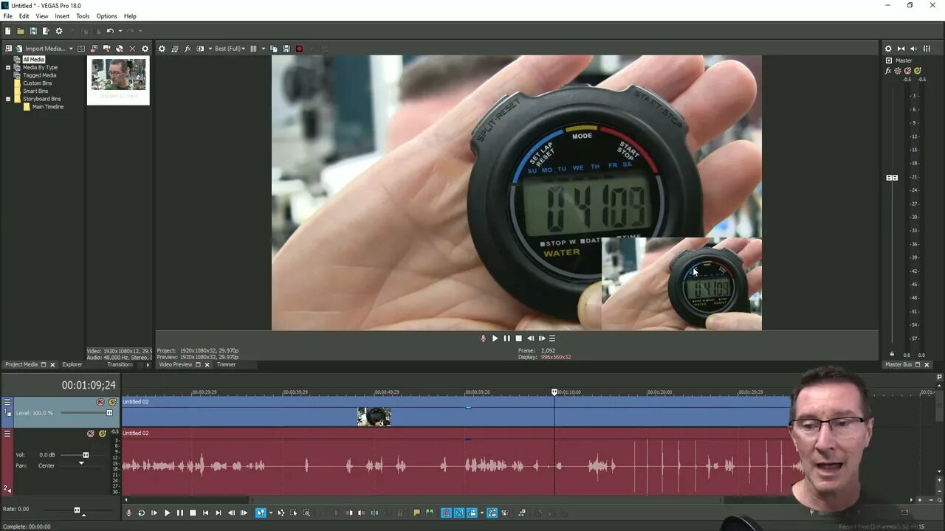Viewport: 945px width, 531px height.
Task: Expand the undo history dropdown arrow
Action: click(x=120, y=31)
